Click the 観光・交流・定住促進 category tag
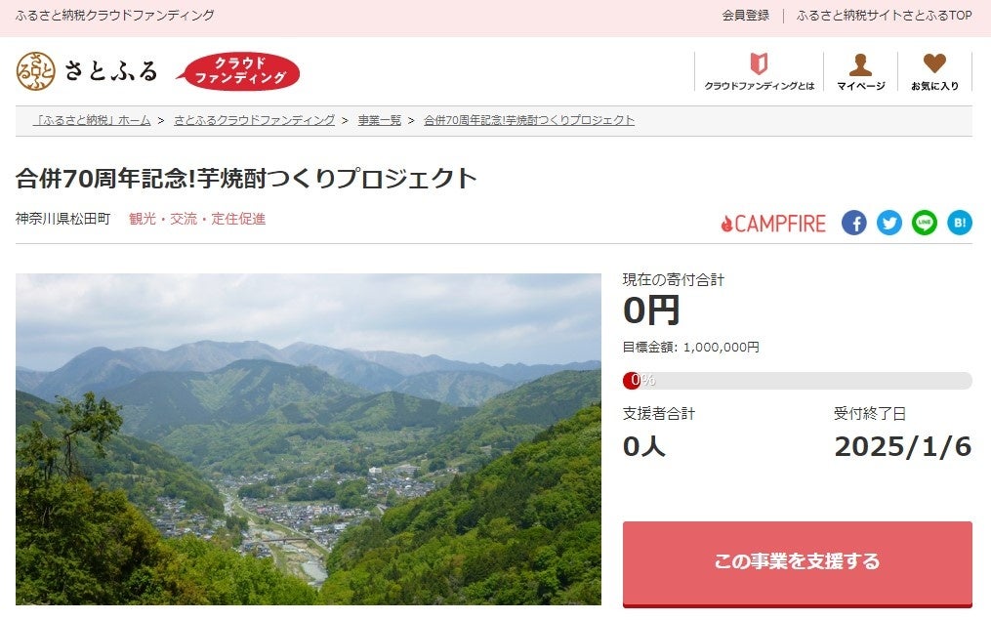The image size is (991, 620). tap(197, 219)
